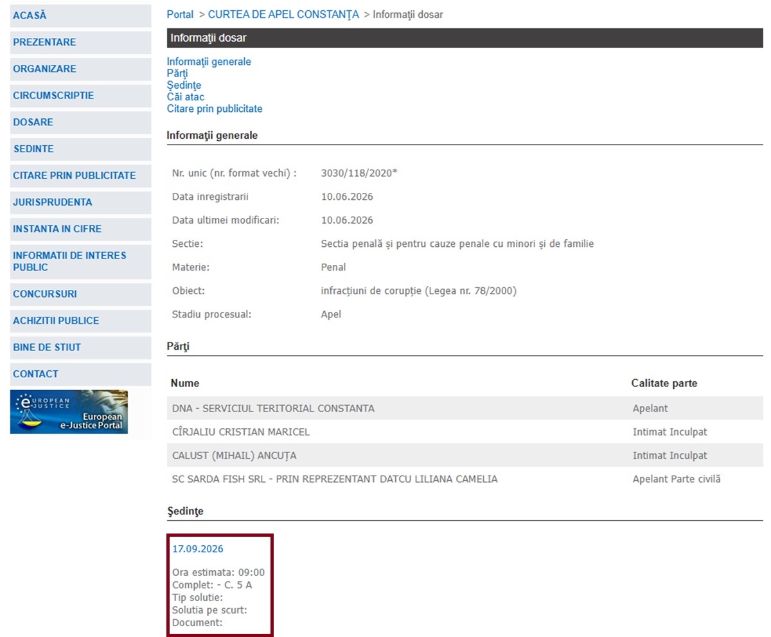Click the Materie value Penal
The width and height of the screenshot is (771, 637).
click(x=333, y=267)
